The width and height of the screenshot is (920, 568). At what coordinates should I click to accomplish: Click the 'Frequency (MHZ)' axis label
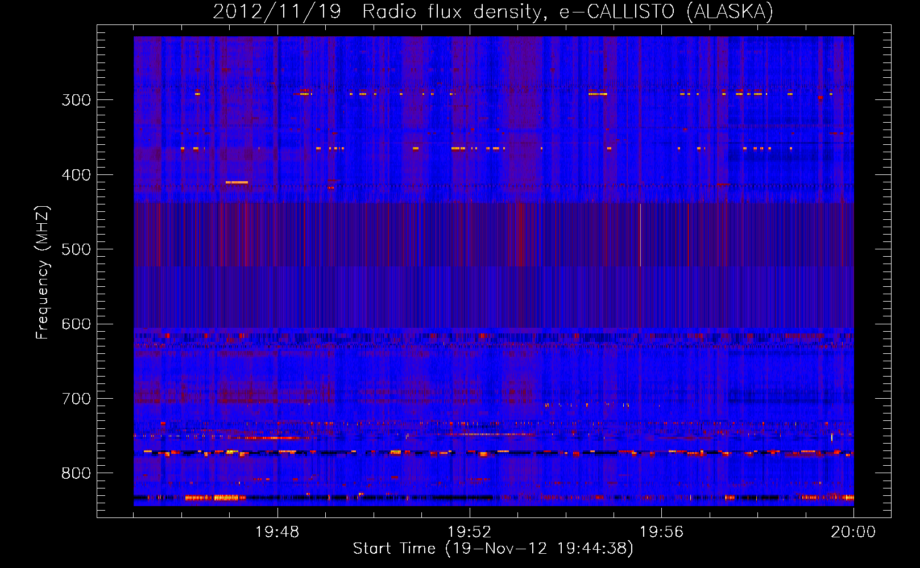[43, 273]
